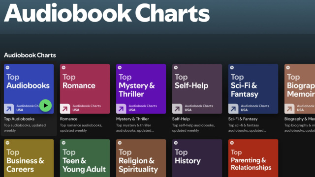
Task: Click the Sci-Fi & Fantasy title link
Action: point(243,119)
